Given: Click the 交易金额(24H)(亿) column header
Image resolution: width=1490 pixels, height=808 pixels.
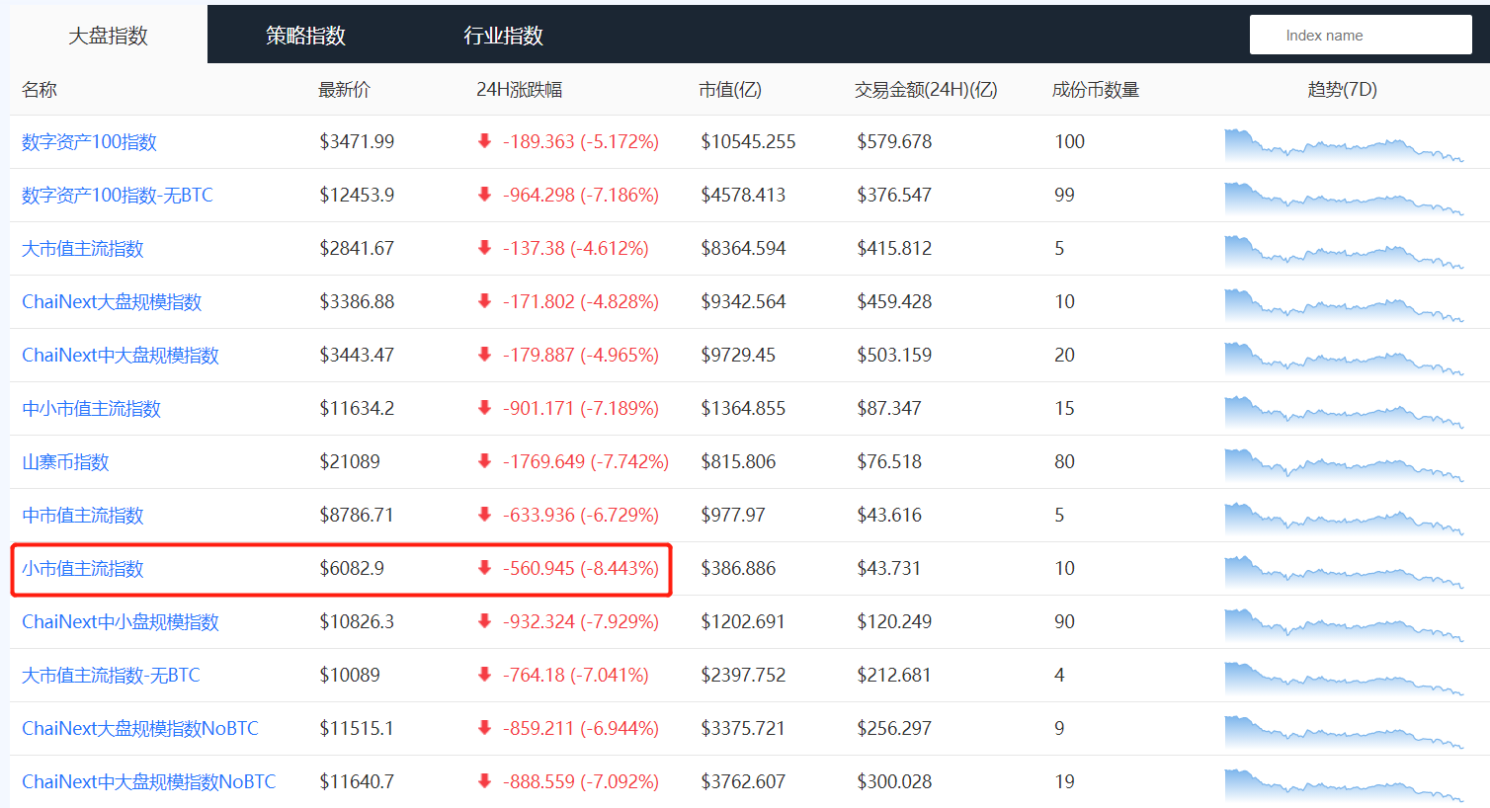Looking at the screenshot, I should [926, 90].
